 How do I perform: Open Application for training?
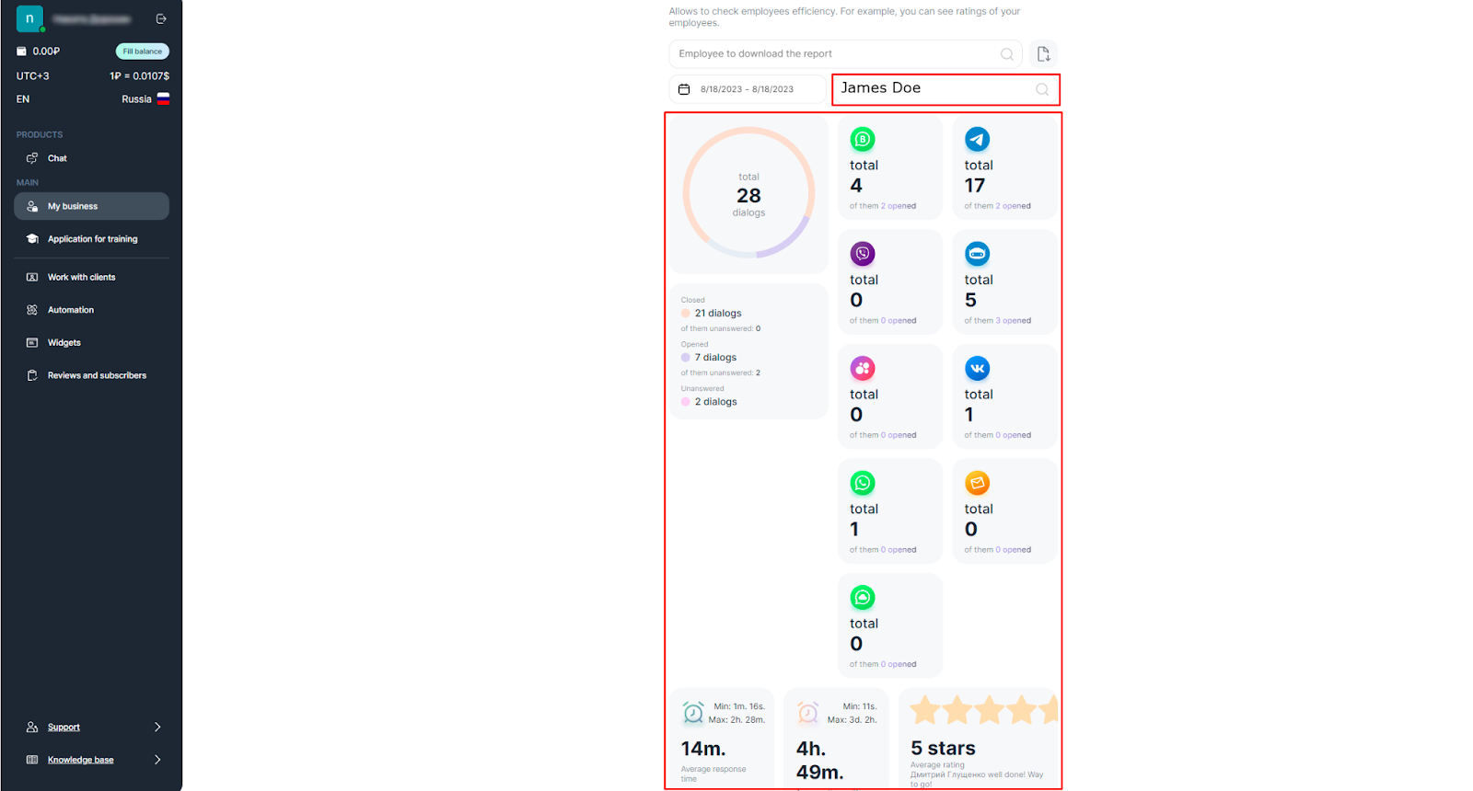click(91, 239)
